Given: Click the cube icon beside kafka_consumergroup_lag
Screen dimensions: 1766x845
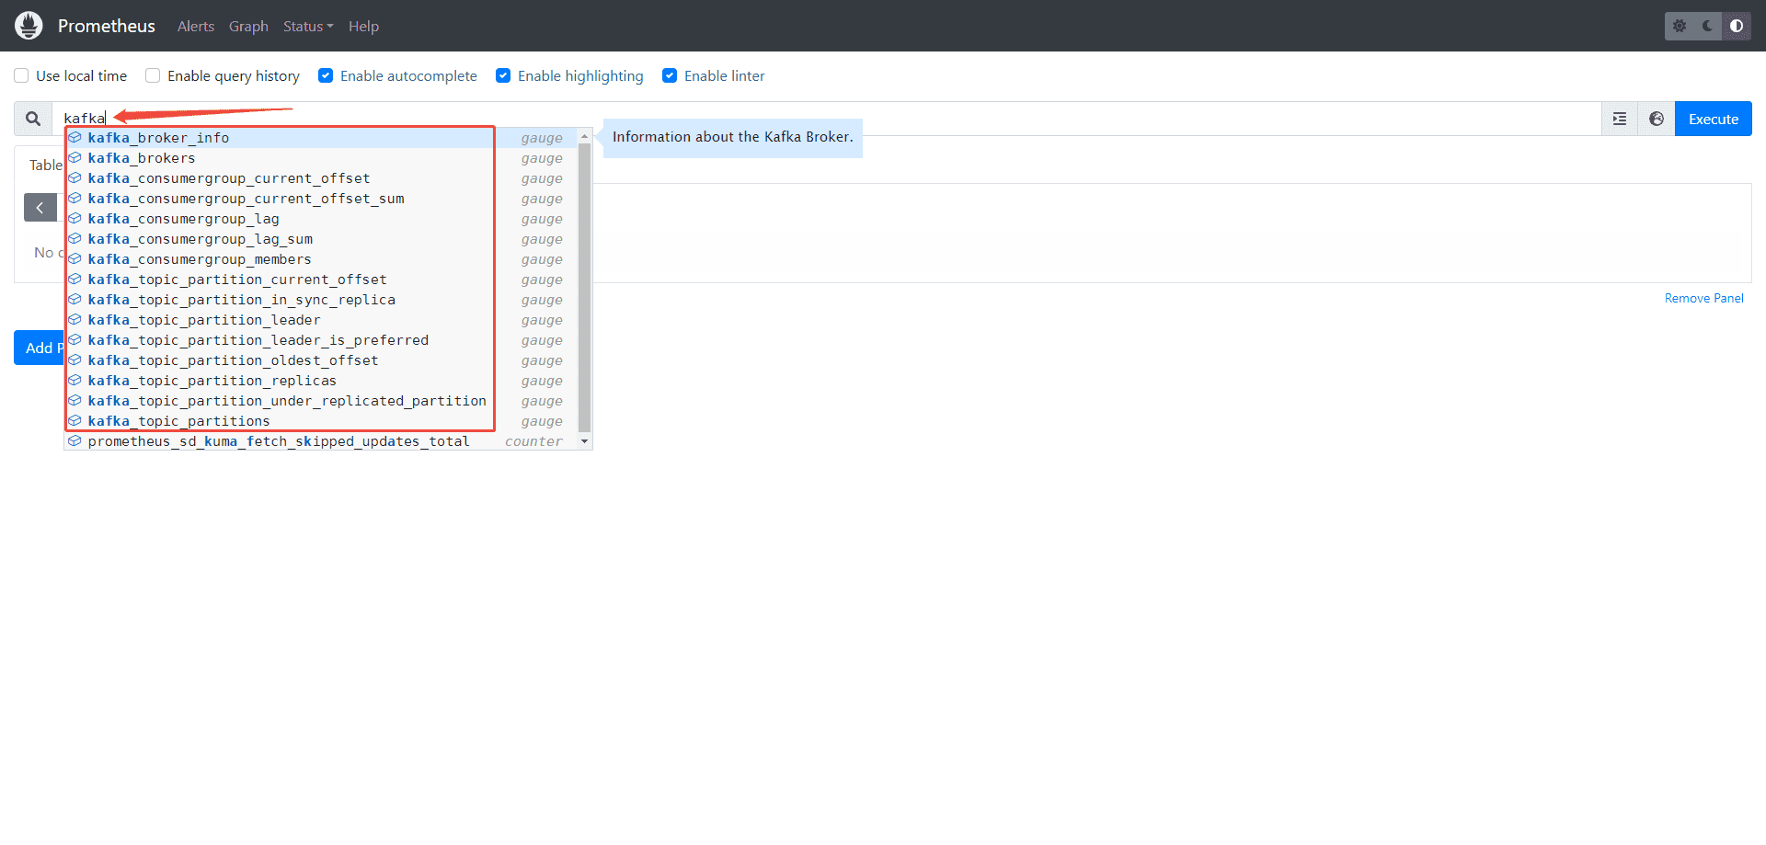Looking at the screenshot, I should click(75, 219).
